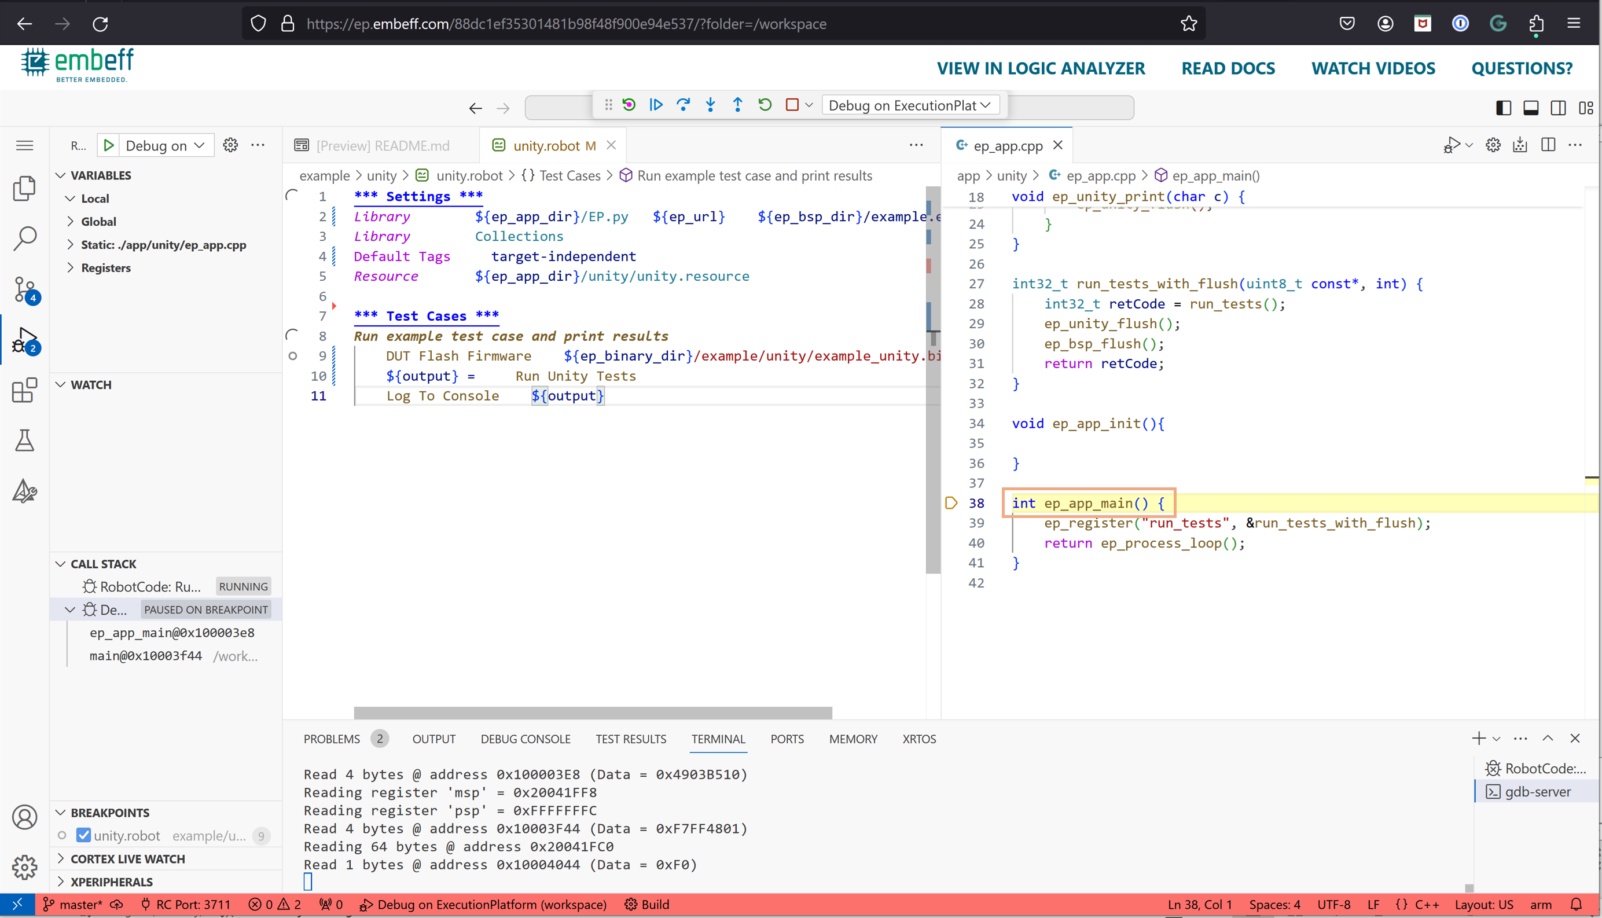Toggle unity.robot breakpoint checkbox

[x=83, y=835]
